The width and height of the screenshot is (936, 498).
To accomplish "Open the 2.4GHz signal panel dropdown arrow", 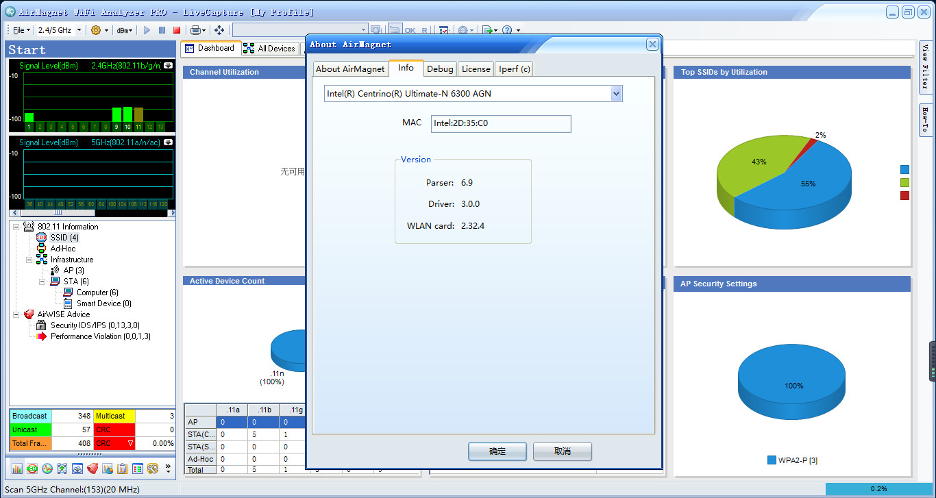I will click(x=168, y=66).
